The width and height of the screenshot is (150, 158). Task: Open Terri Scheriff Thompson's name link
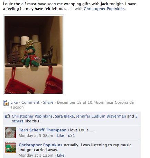click(x=43, y=130)
